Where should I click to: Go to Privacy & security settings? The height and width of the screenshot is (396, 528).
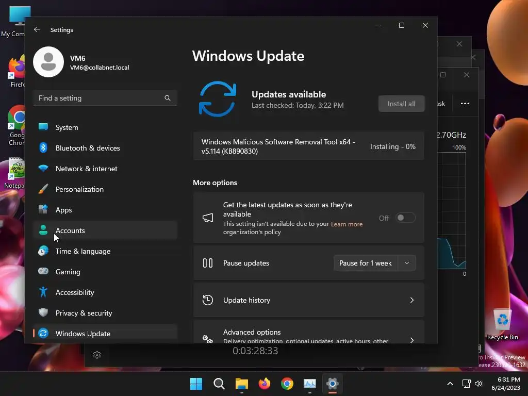105,313
